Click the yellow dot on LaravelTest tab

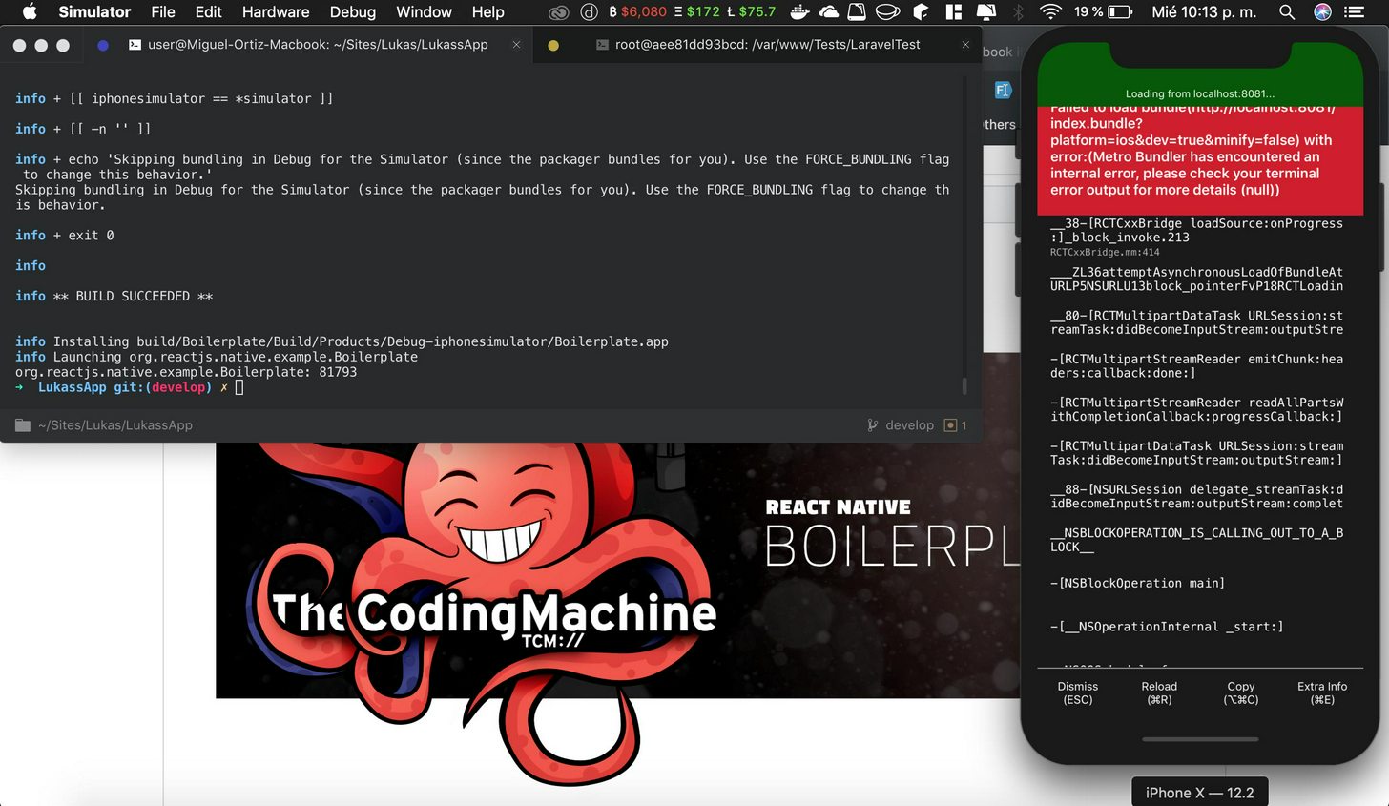tap(553, 45)
